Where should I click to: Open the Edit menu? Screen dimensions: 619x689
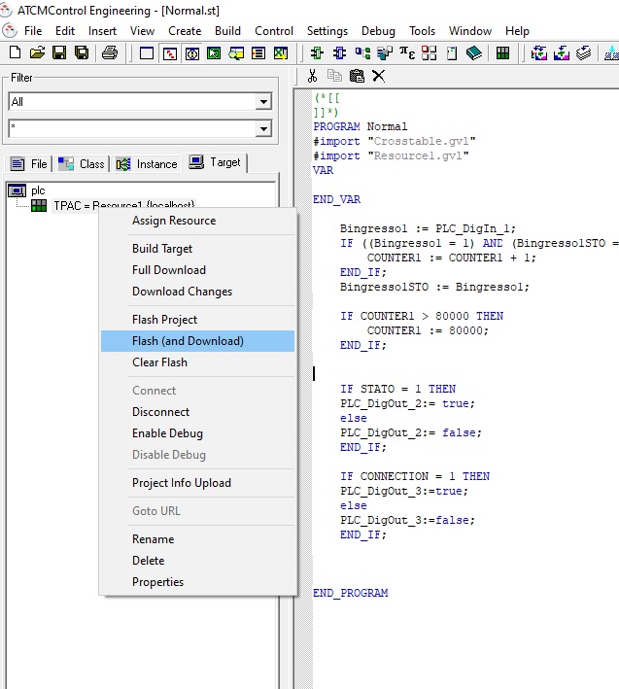[65, 31]
